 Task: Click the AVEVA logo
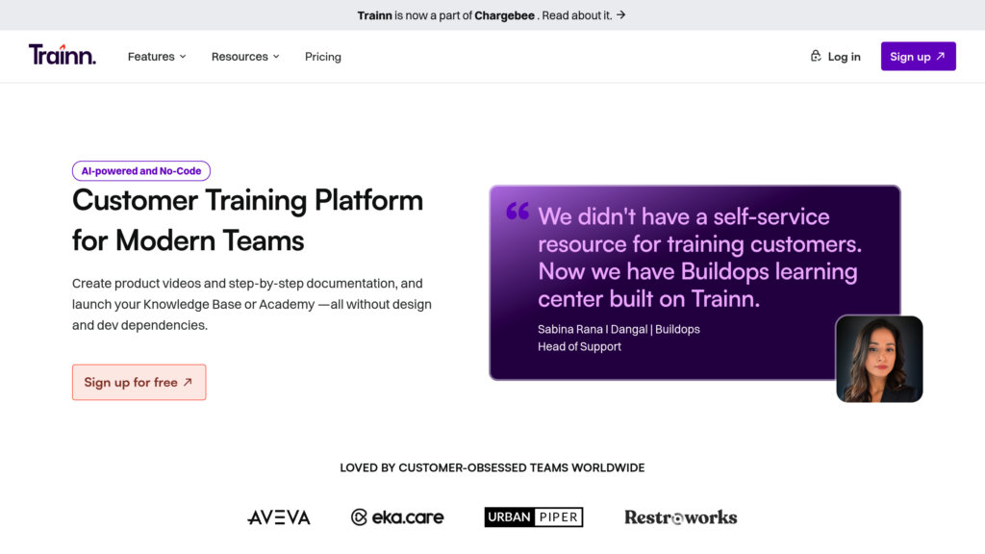[279, 516]
